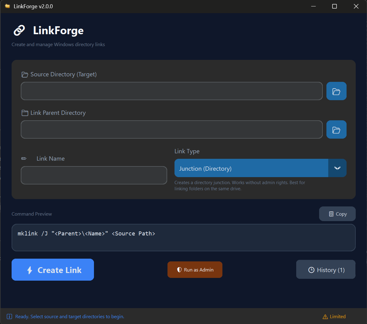Close the LinkForge window

[356, 6]
